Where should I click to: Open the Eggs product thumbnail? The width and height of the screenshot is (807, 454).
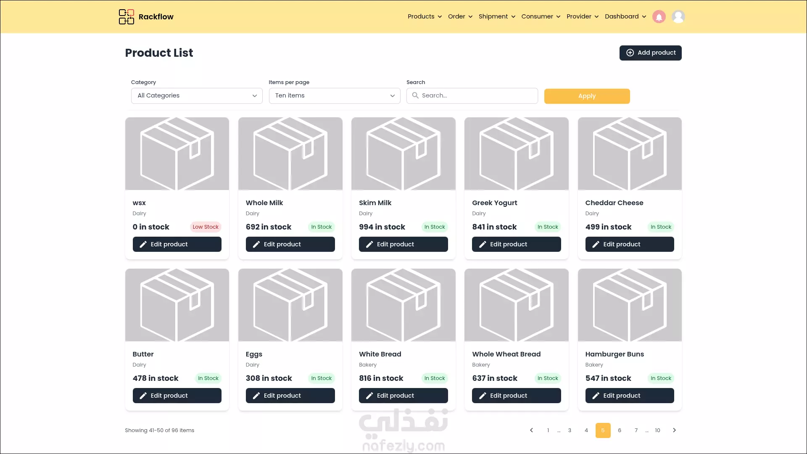pyautogui.click(x=290, y=305)
